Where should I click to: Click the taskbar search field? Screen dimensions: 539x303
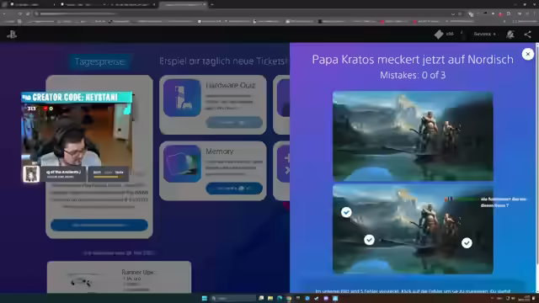(232, 298)
